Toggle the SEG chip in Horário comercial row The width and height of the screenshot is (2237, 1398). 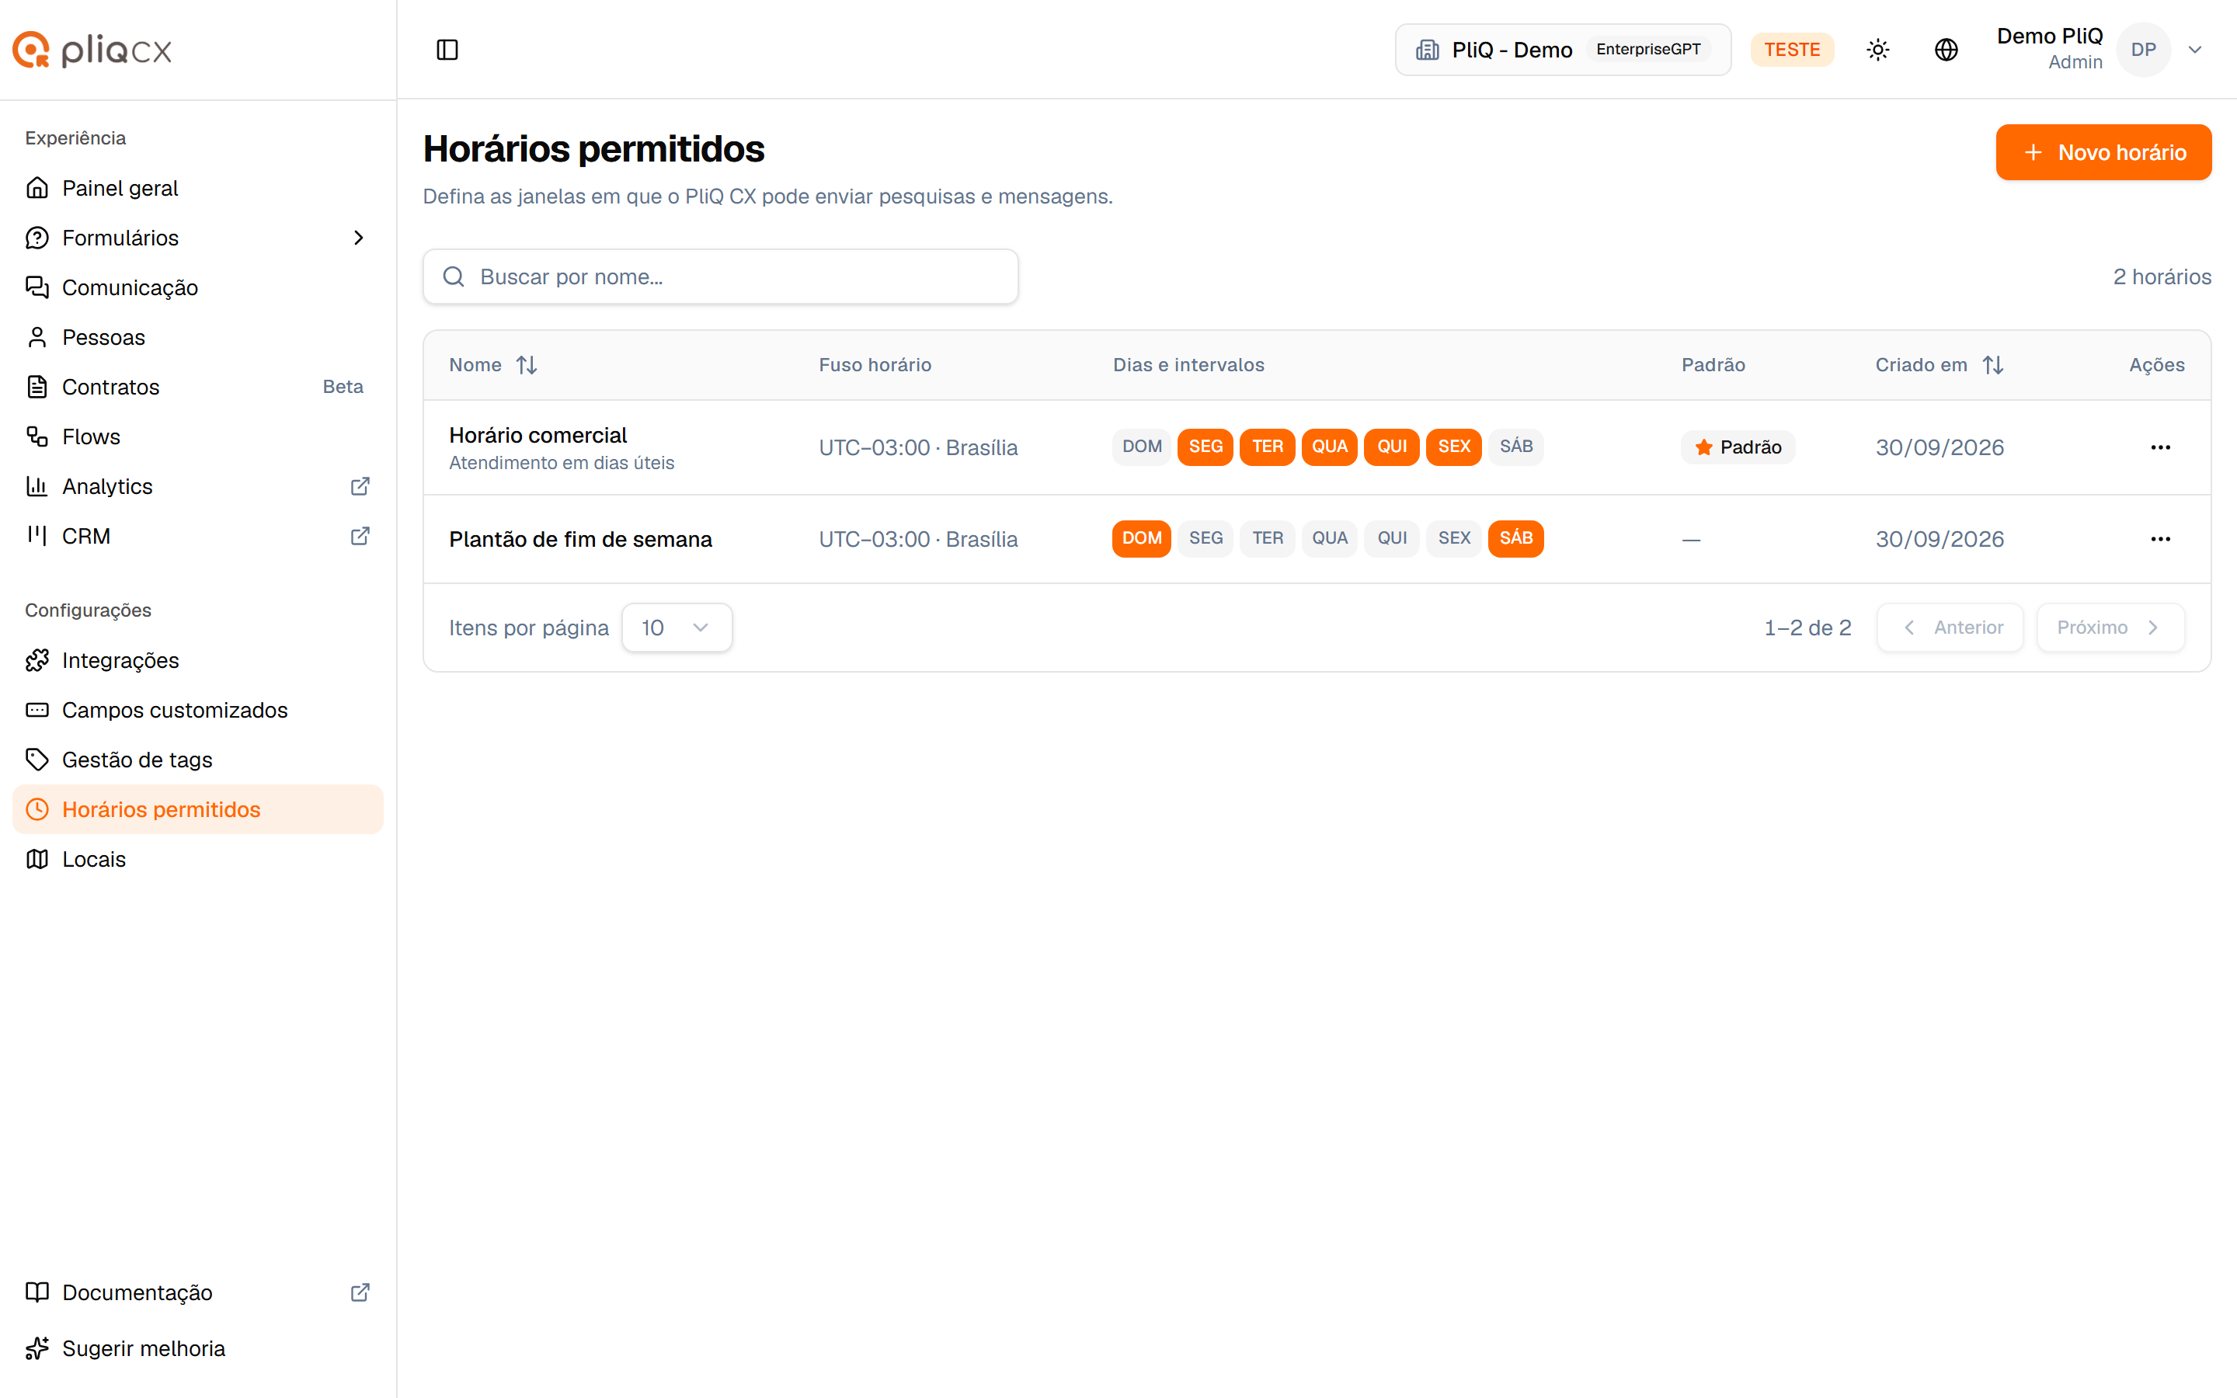(x=1205, y=447)
